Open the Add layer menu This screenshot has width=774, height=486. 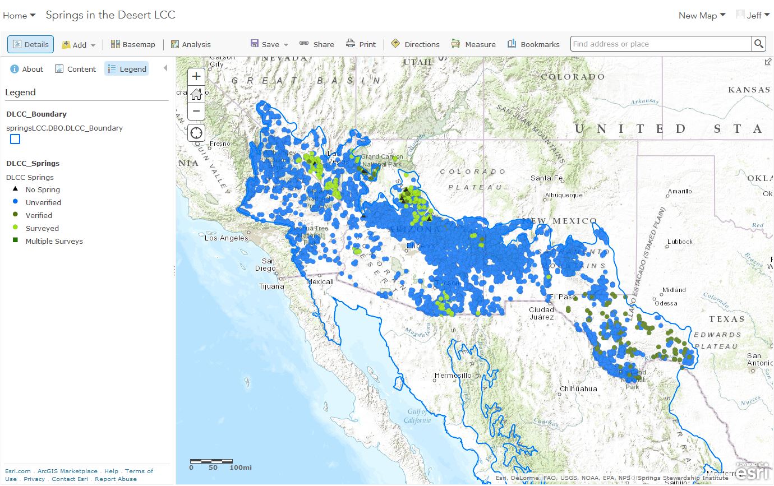click(x=79, y=45)
